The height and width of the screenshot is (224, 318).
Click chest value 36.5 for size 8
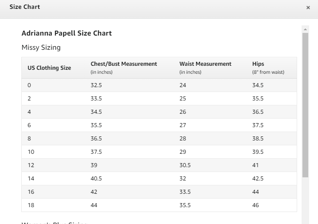[x=96, y=139]
